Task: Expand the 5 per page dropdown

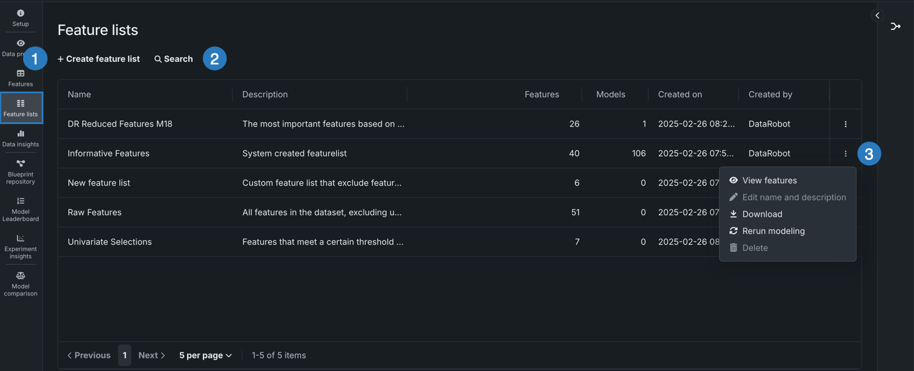Action: pyautogui.click(x=205, y=355)
